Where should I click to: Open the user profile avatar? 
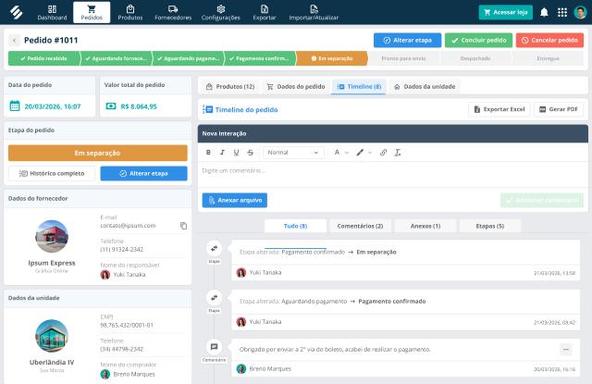point(580,12)
